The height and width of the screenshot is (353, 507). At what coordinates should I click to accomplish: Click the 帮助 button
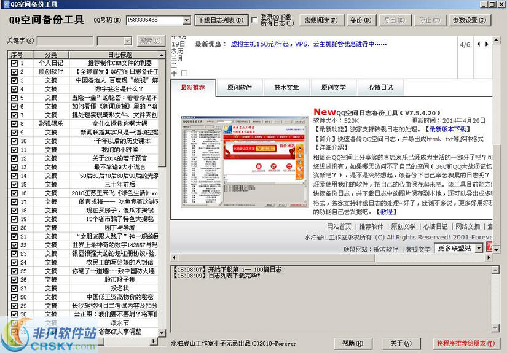pyautogui.click(x=353, y=343)
